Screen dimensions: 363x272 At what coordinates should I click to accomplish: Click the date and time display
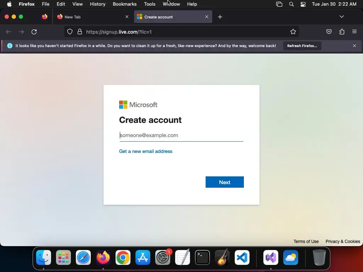click(x=334, y=4)
